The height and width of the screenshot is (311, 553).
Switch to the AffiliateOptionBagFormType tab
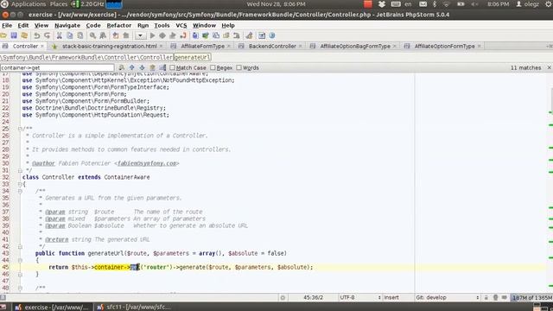tap(355, 46)
